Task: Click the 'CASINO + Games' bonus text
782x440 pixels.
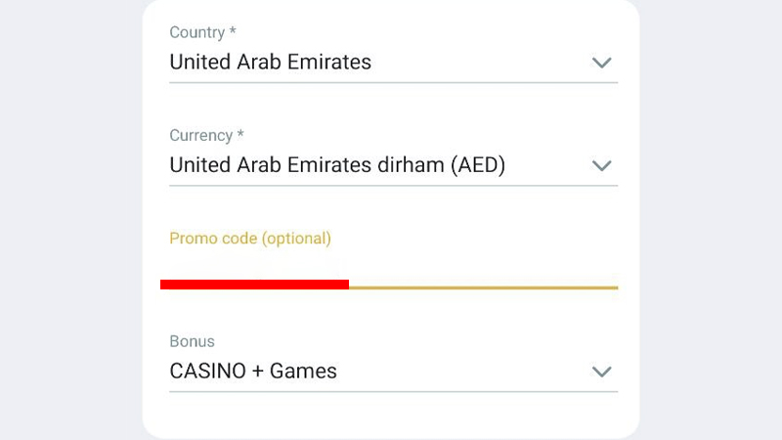Action: pos(253,372)
